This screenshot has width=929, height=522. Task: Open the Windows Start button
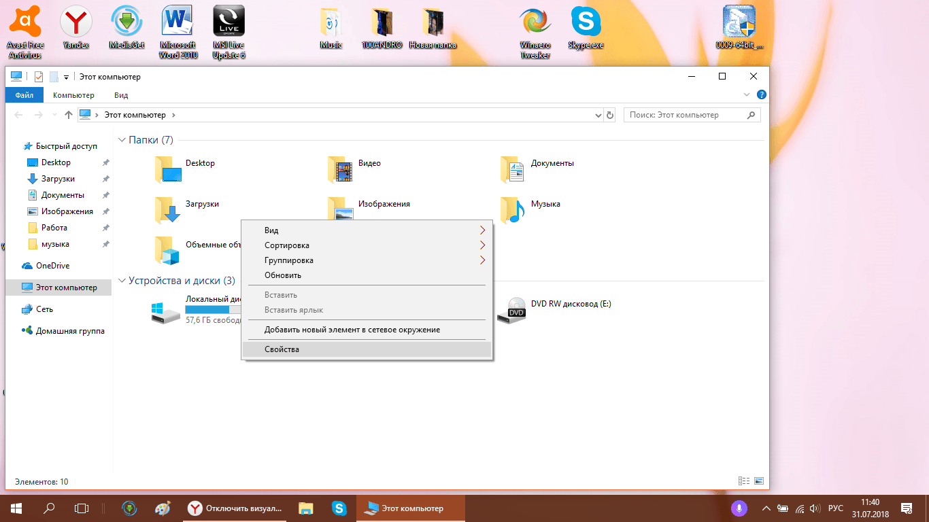tap(16, 508)
